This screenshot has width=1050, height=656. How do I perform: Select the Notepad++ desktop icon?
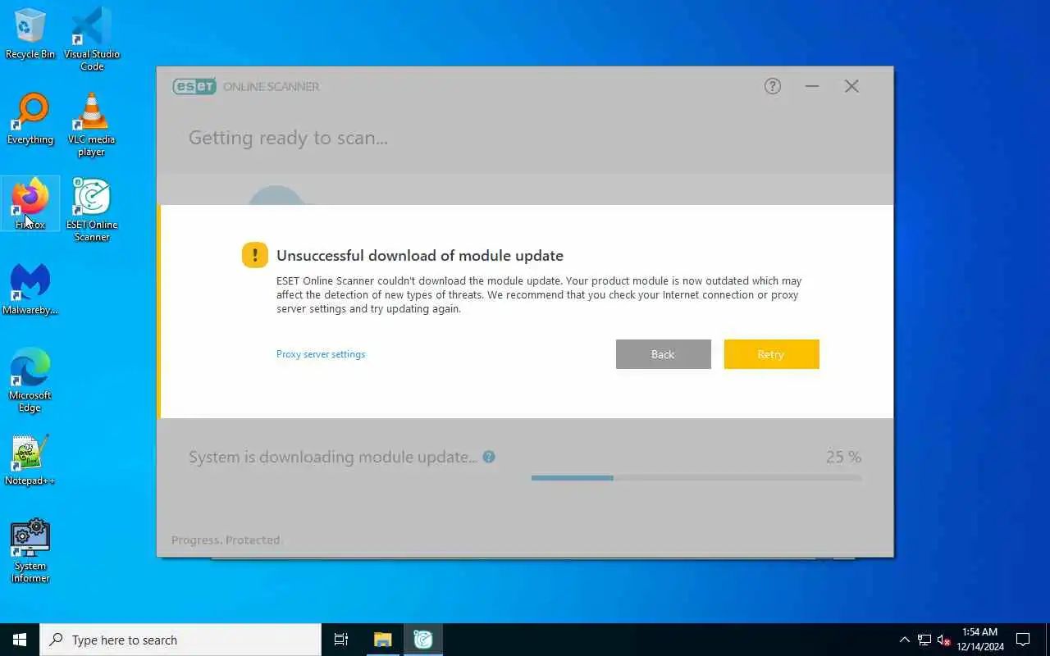coord(30,460)
